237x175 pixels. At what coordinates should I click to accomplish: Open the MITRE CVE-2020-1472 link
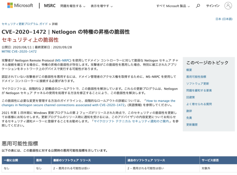tap(19, 52)
